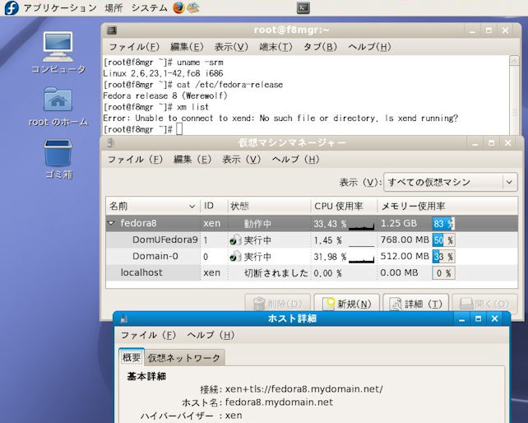Open the root のホーム folder icon
528x423 pixels.
point(58,99)
